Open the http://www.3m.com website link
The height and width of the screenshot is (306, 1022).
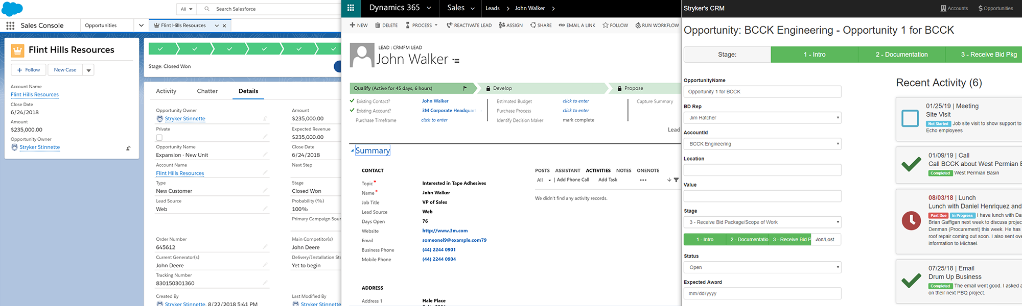coord(445,231)
